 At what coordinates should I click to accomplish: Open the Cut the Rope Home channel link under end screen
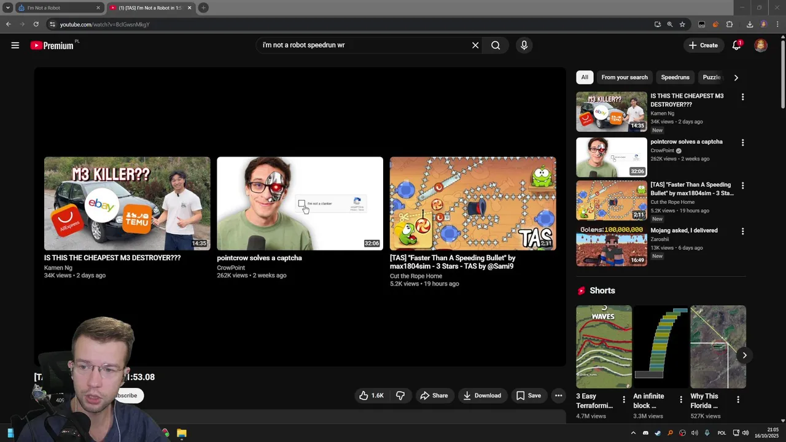(x=416, y=276)
